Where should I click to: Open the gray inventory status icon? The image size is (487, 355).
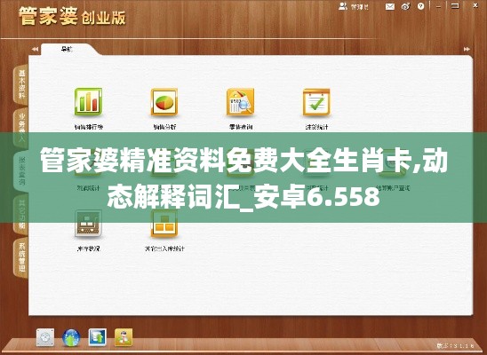pyautogui.click(x=88, y=224)
